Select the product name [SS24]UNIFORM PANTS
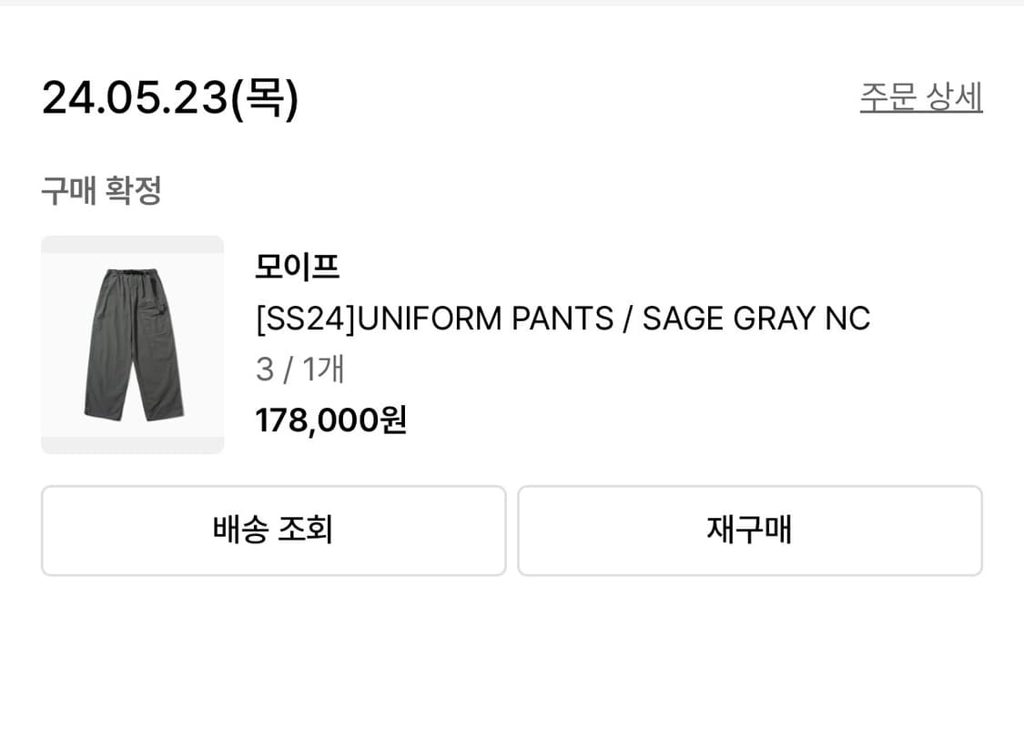Image resolution: width=1024 pixels, height=739 pixels. 564,319
